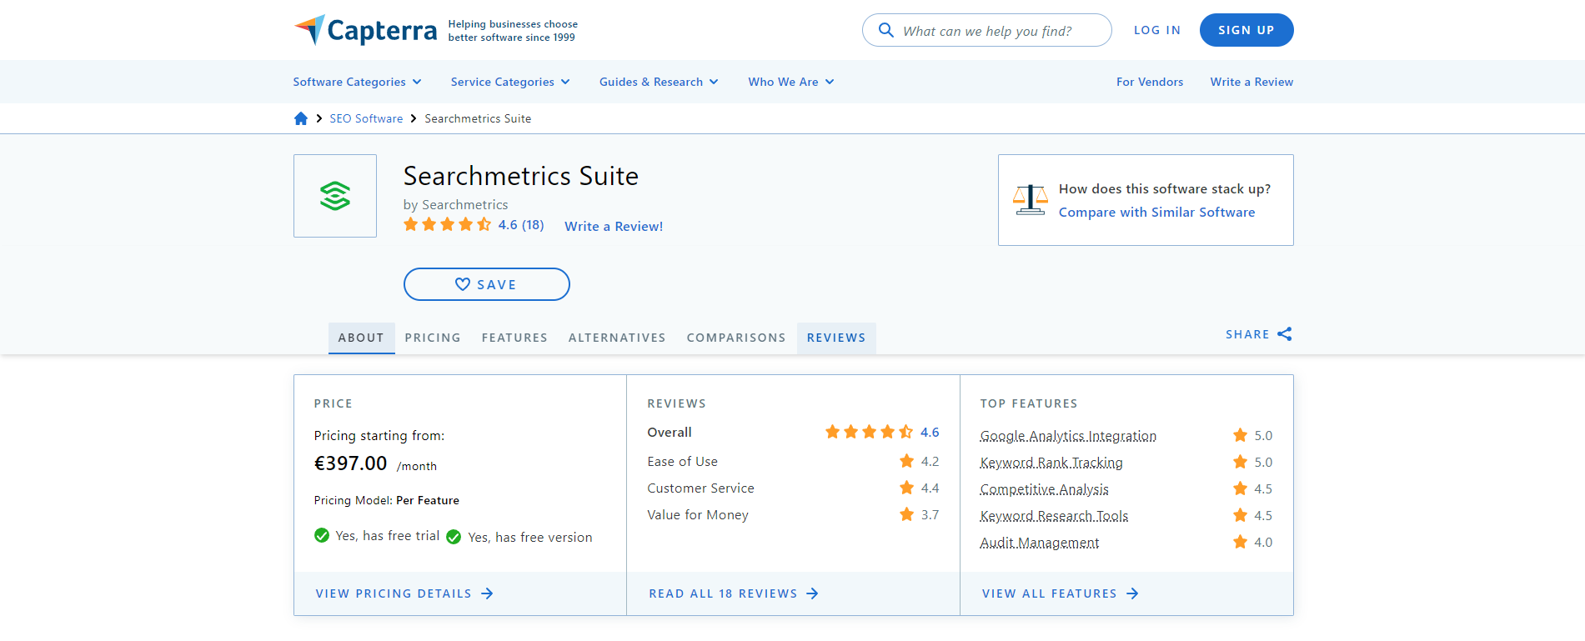Click the arrow beside View Pricing Details
The image size is (1585, 641).
[488, 593]
